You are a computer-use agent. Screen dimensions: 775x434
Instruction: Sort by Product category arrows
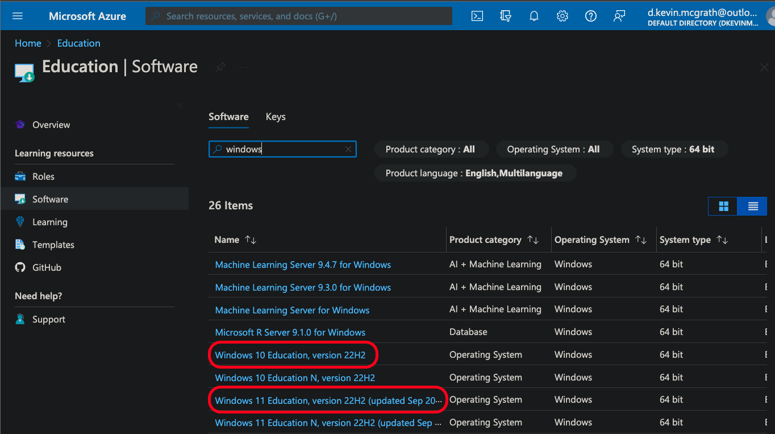pyautogui.click(x=533, y=240)
